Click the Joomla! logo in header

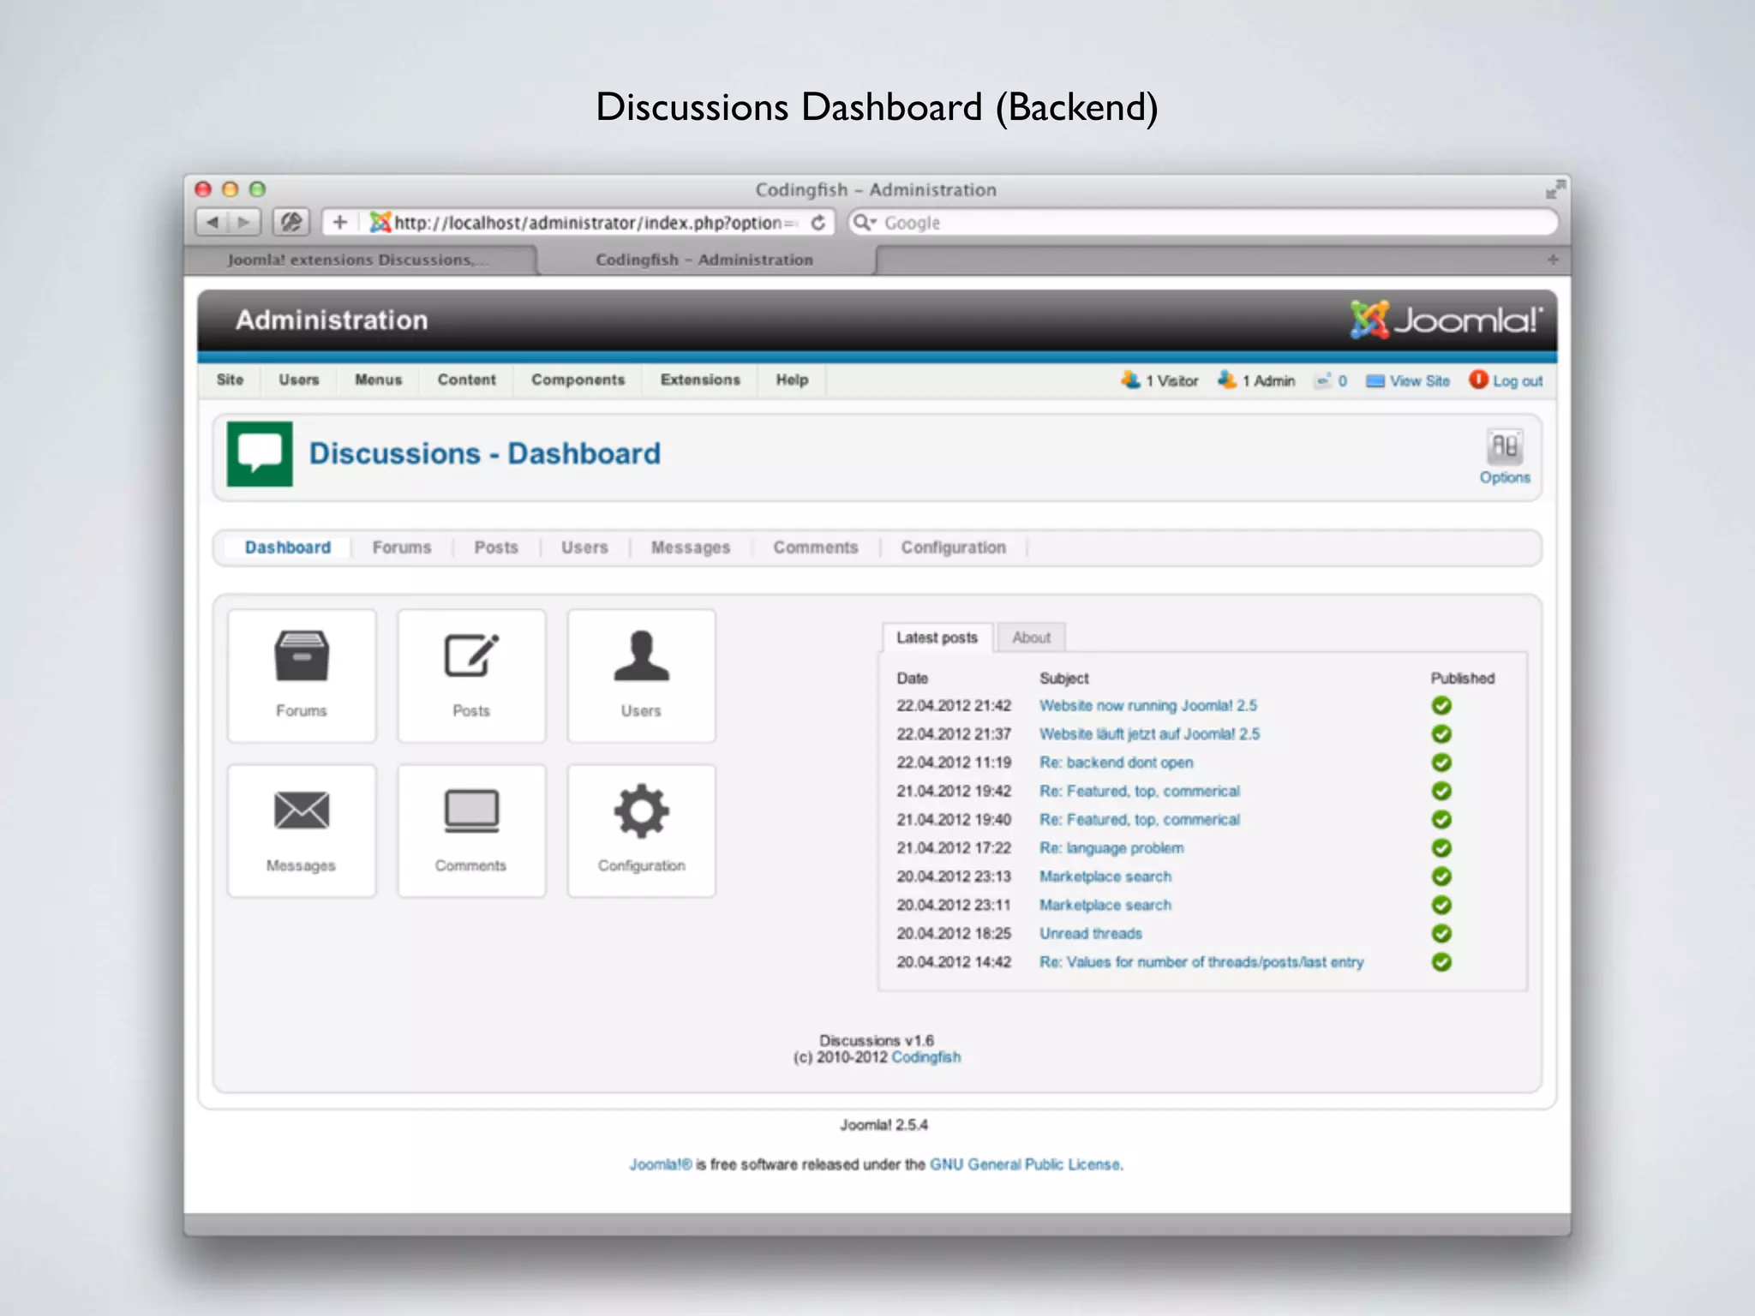tap(1446, 320)
